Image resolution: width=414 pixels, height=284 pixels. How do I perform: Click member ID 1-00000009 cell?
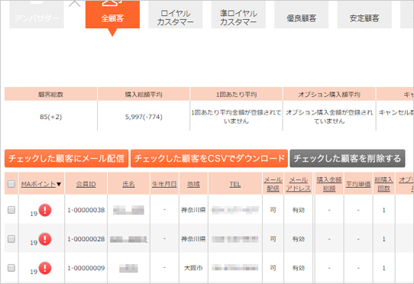click(86, 268)
